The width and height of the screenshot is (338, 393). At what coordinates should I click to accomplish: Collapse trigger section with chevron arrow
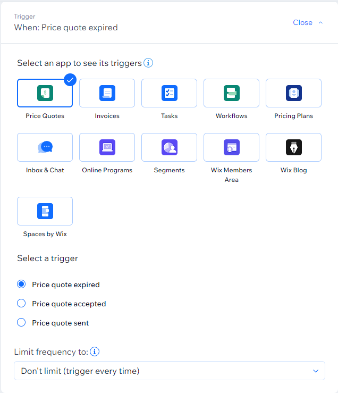pyautogui.click(x=320, y=22)
